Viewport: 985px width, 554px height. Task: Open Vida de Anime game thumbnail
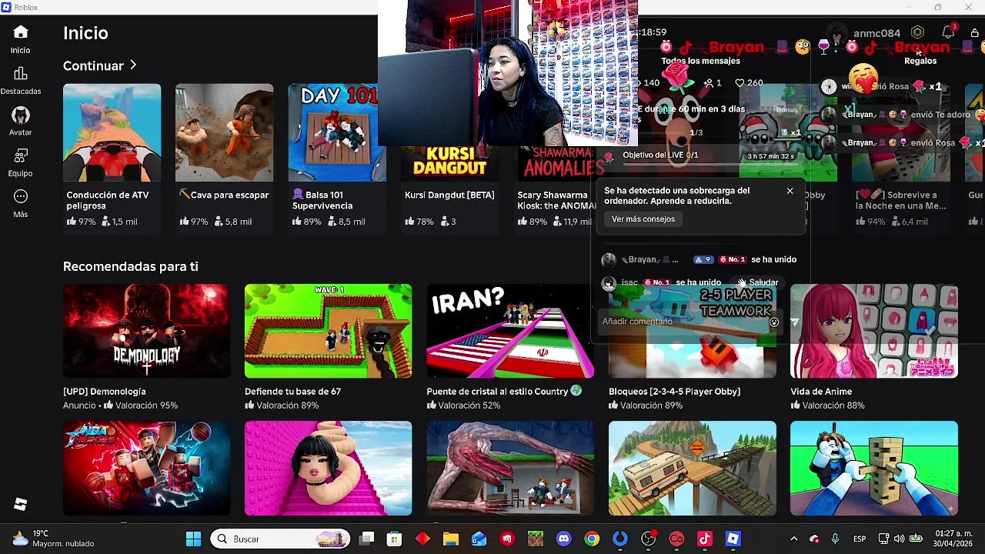[x=874, y=331]
